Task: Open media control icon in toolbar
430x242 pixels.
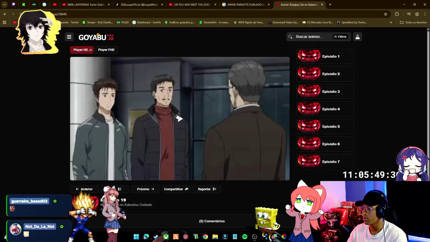Action: [x=409, y=14]
